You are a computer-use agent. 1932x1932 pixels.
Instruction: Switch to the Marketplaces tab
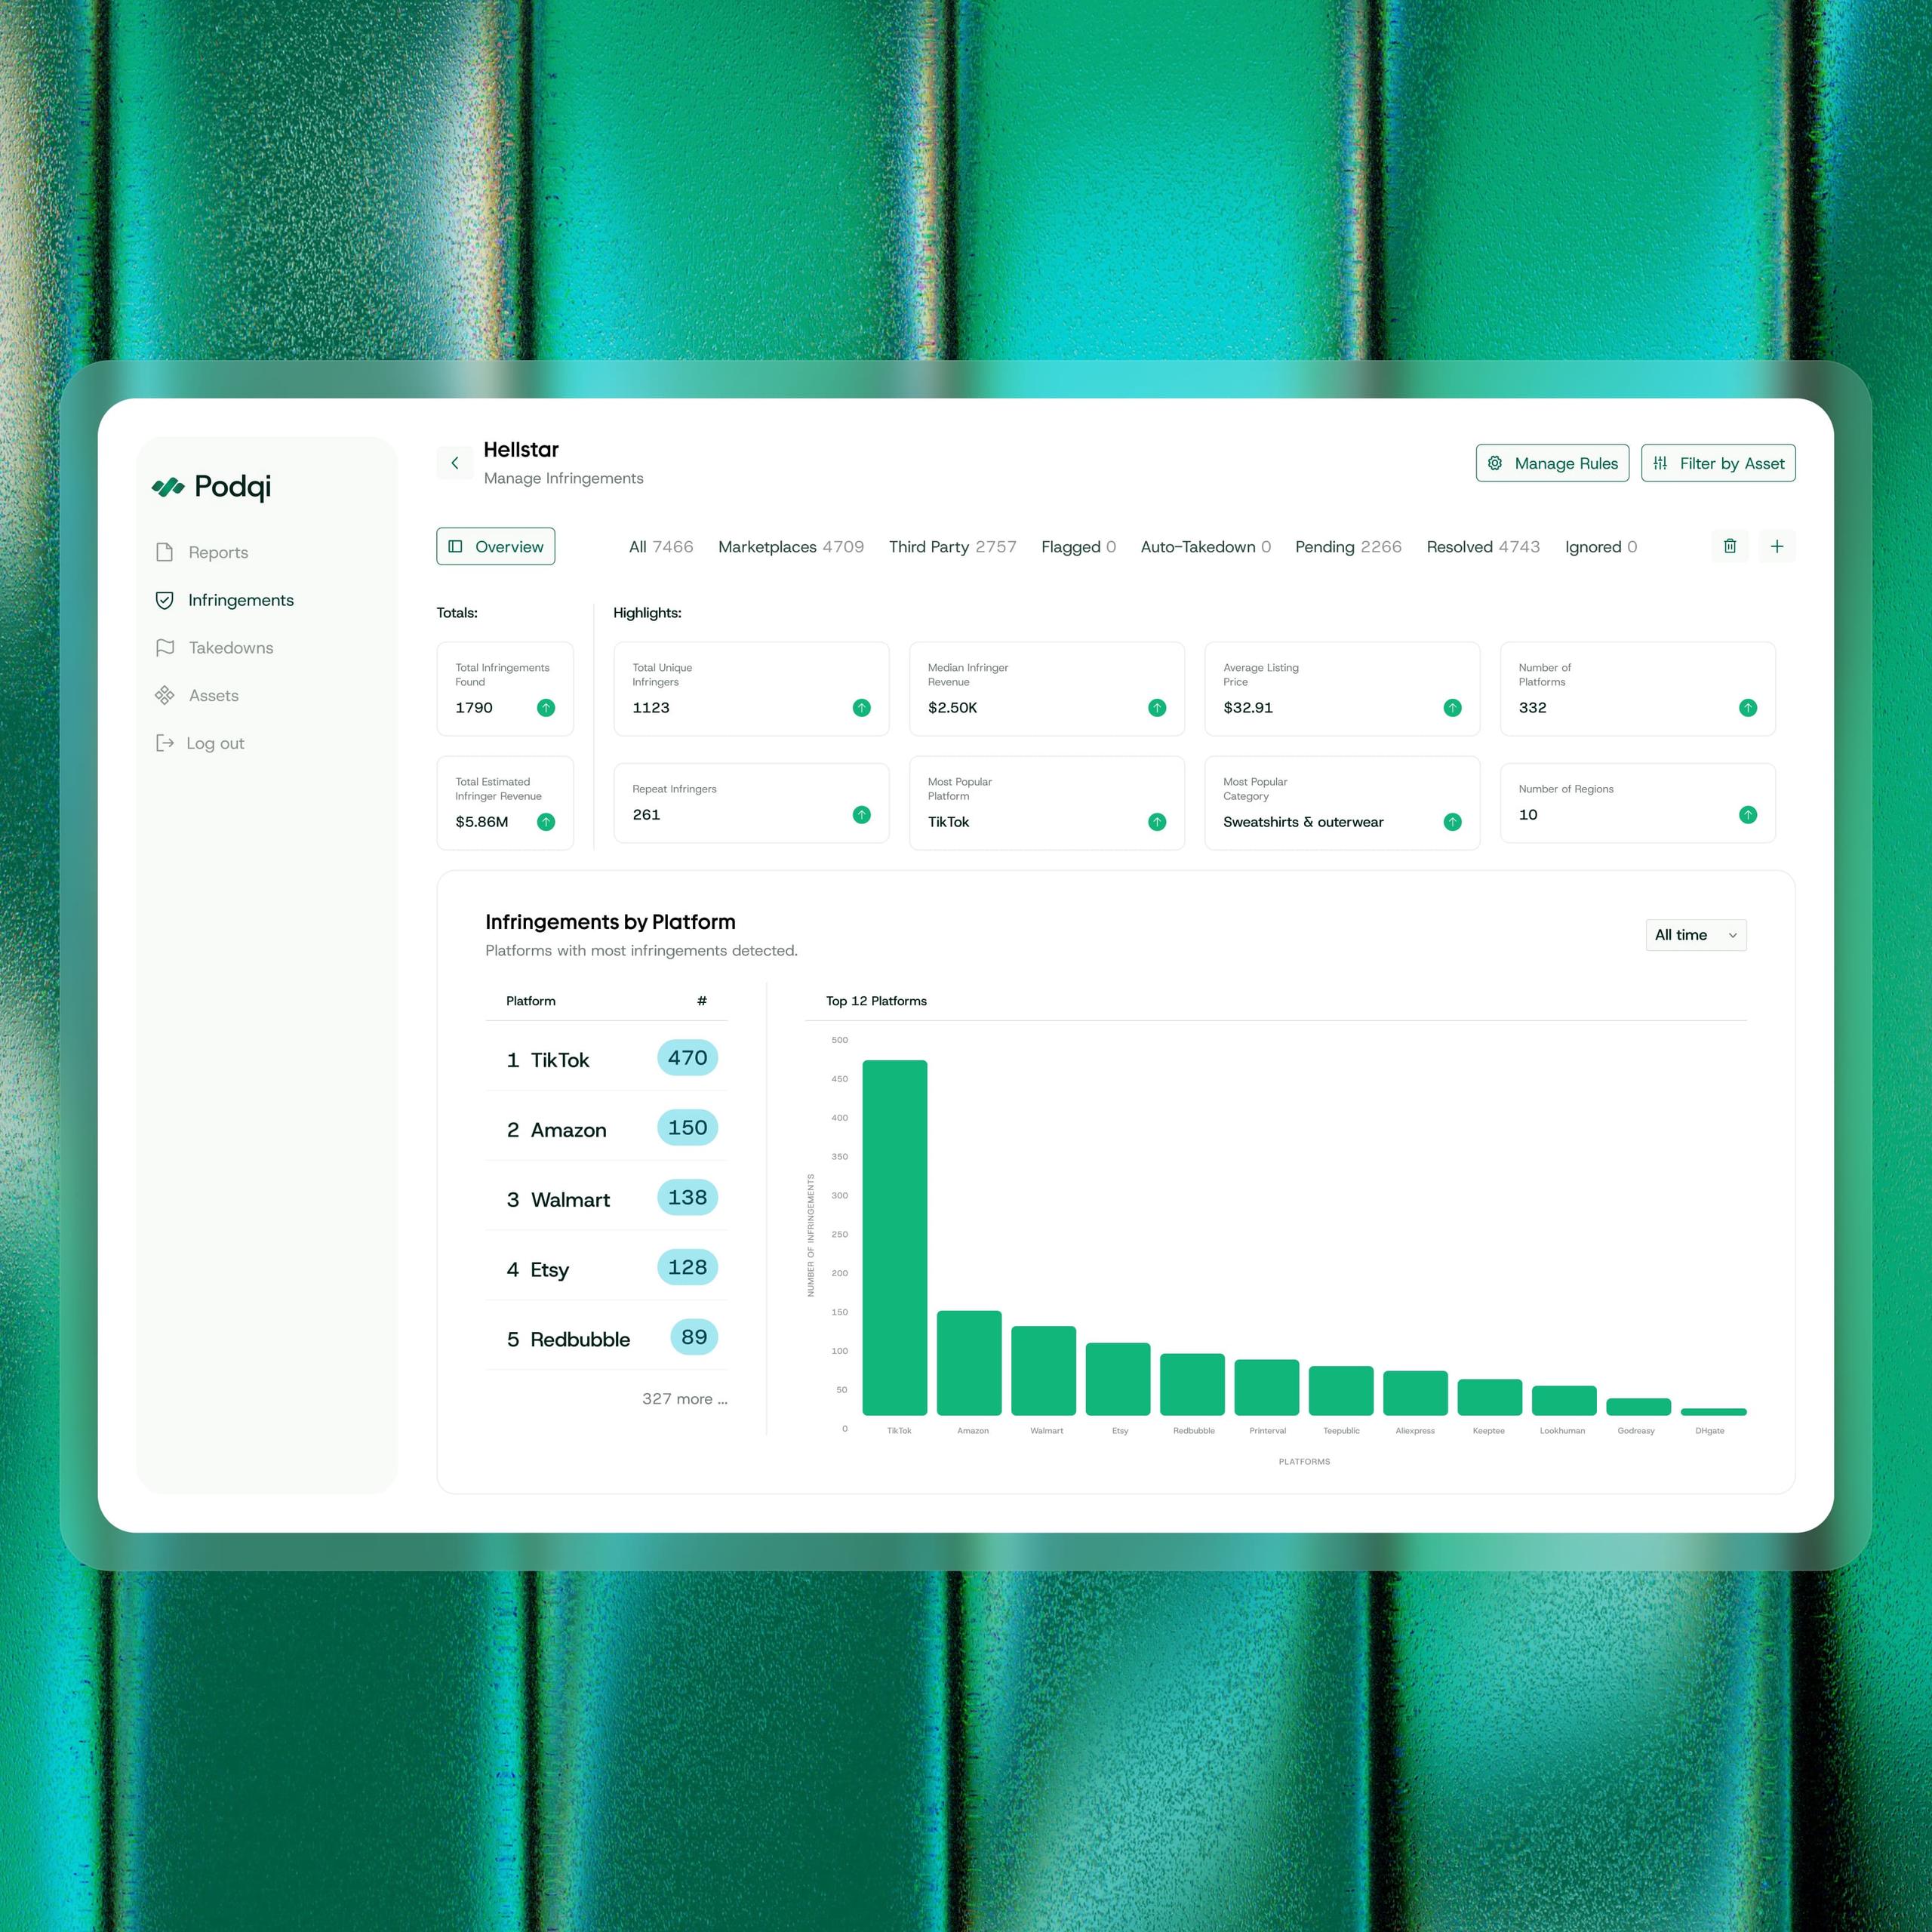click(790, 547)
